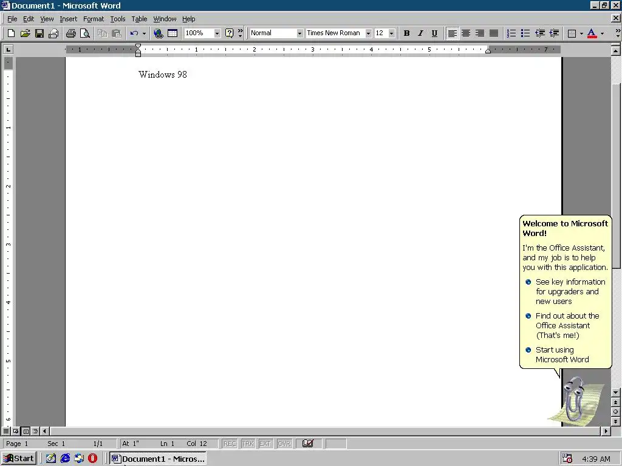This screenshot has height=466, width=622.
Task: Open the Times New Roman font dropdown
Action: coord(368,33)
